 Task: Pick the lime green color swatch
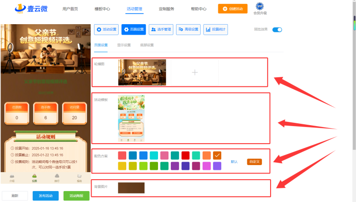[143, 166]
